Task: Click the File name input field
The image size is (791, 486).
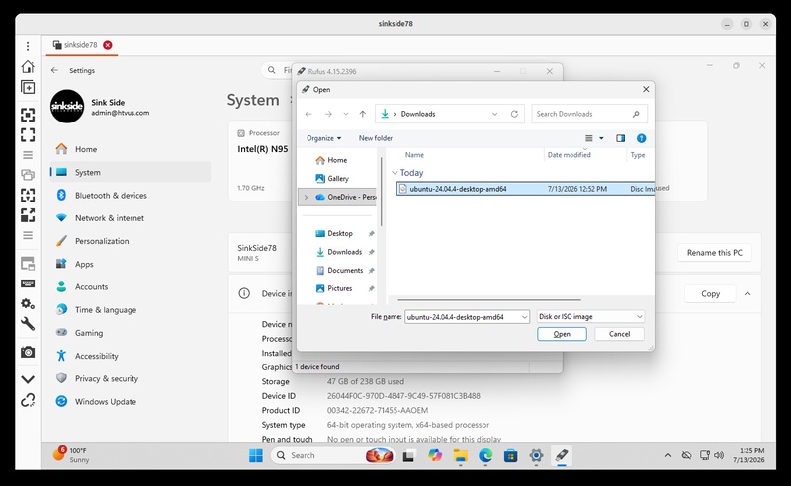Action: 463,317
